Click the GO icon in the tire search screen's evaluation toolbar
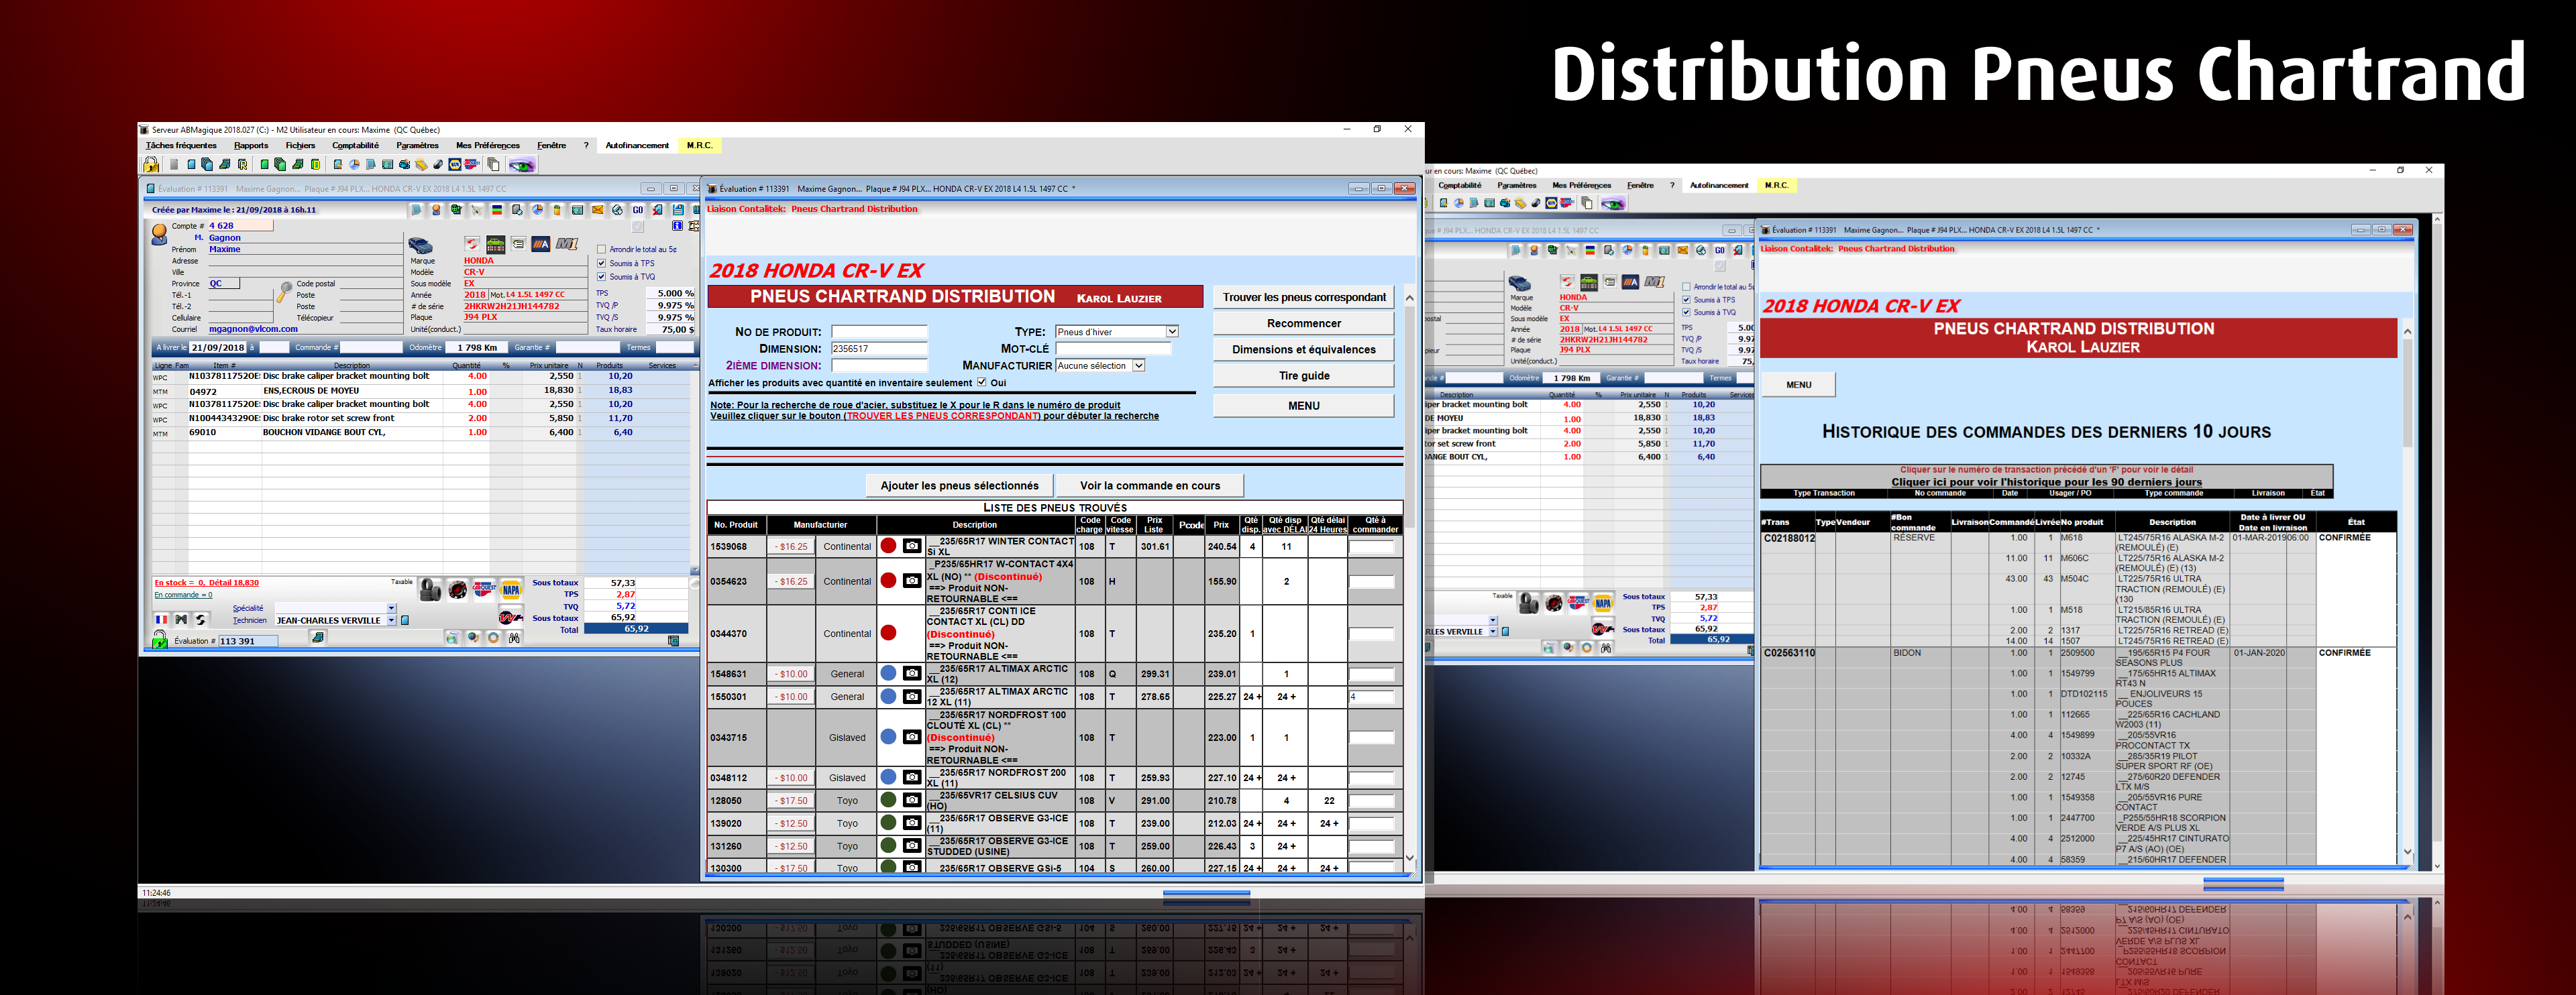The width and height of the screenshot is (2576, 995). [637, 210]
